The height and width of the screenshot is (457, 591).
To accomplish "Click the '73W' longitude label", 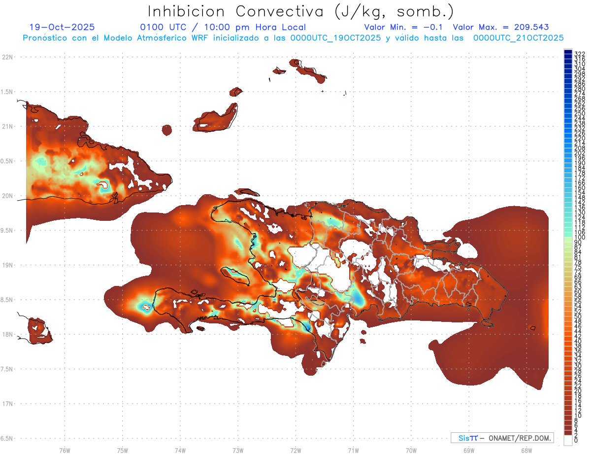I will [x=238, y=450].
